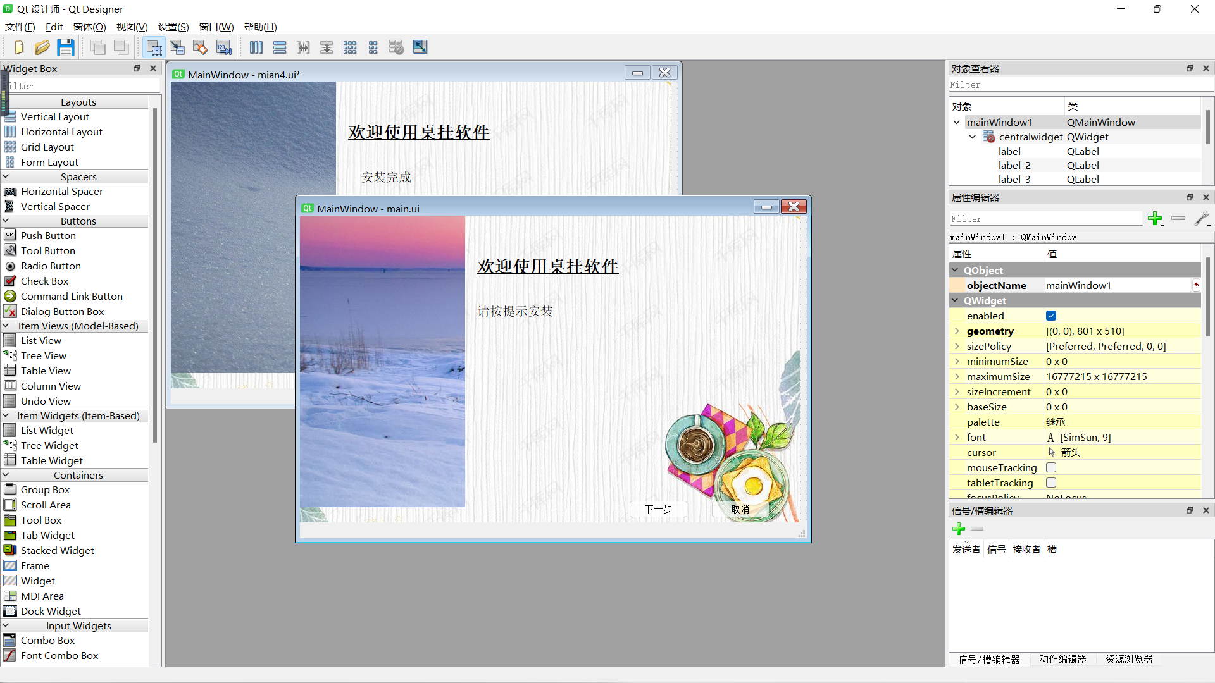This screenshot has width=1215, height=683.
Task: Click the 取消 button in form
Action: 740,509
